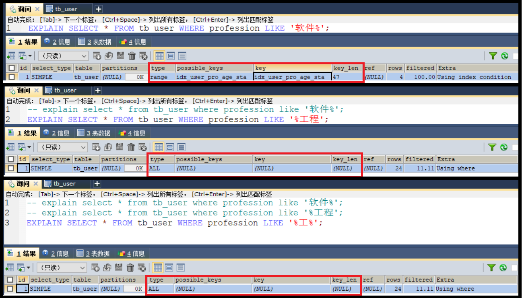522x298 pixels.
Task: Select the rows cell 24 in middle panel
Action: click(394, 168)
